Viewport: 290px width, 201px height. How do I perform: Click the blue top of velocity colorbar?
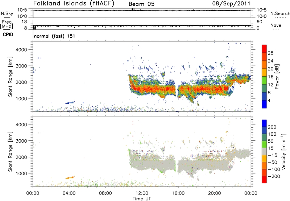tap(264, 123)
